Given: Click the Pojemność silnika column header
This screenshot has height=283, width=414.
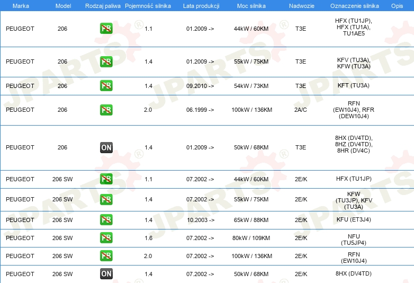Looking at the screenshot, I should pos(148,6).
